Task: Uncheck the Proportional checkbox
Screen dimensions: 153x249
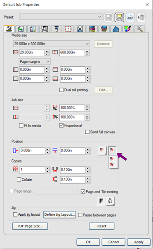Action: 61,126
